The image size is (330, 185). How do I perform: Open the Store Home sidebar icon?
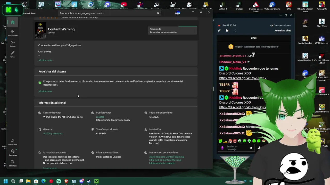pos(13,22)
